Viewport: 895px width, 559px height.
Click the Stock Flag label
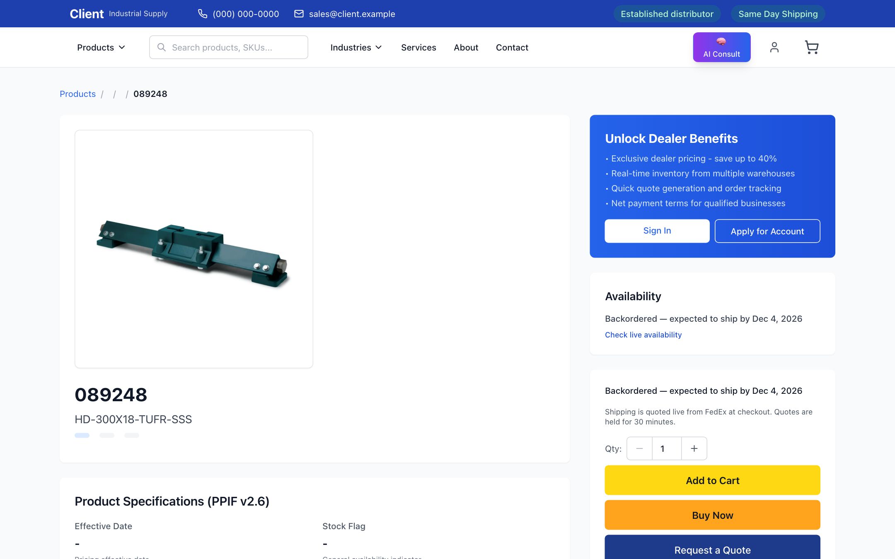point(344,526)
